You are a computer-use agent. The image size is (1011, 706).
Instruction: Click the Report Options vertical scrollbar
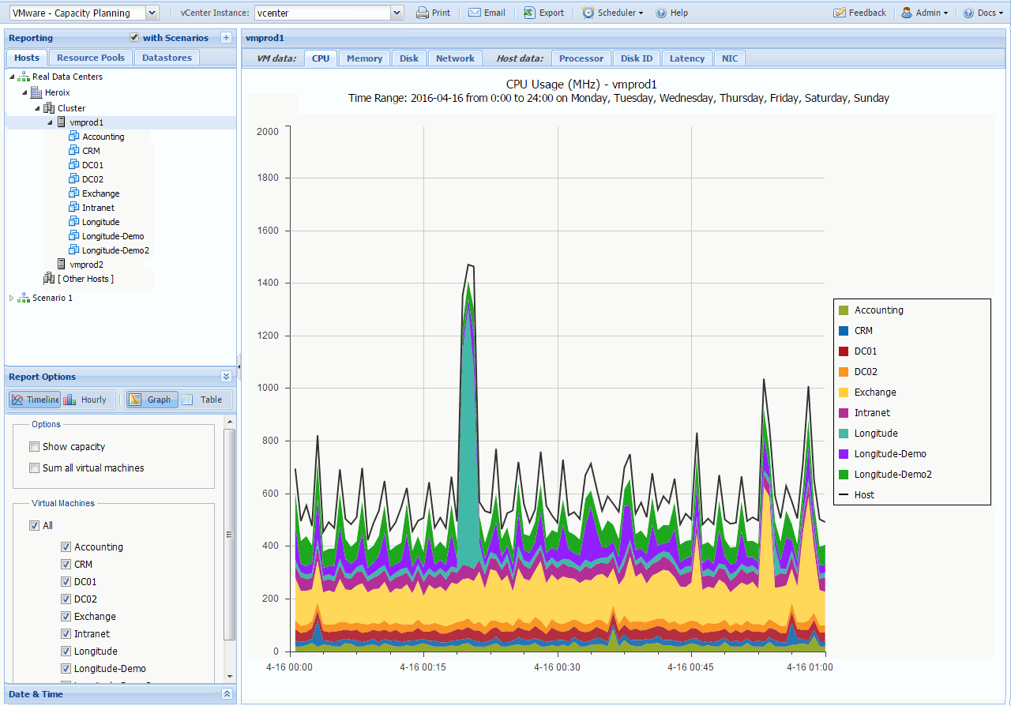point(230,534)
